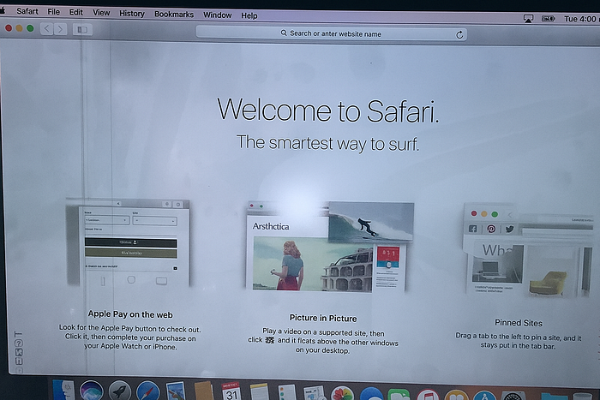This screenshot has width=600, height=400.
Task: Open Notes icon in Dock
Action: 260,392
